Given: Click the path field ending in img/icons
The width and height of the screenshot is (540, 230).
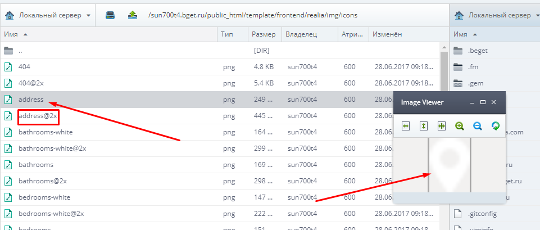Looking at the screenshot, I should point(253,15).
